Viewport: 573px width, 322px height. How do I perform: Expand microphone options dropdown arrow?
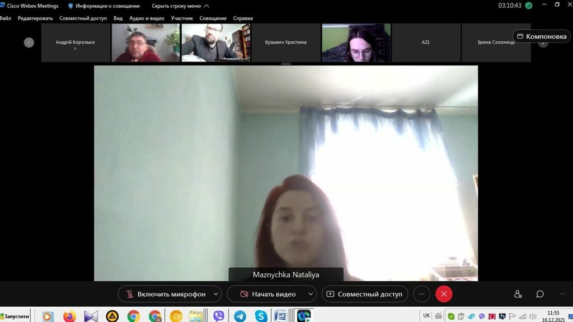(216, 294)
